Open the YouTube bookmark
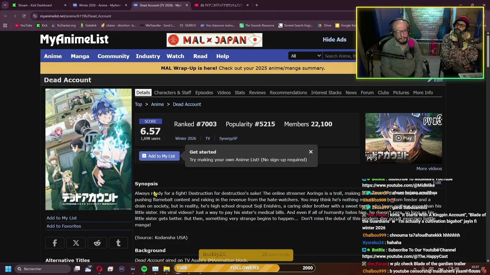The width and height of the screenshot is (490, 275). pos(23,26)
